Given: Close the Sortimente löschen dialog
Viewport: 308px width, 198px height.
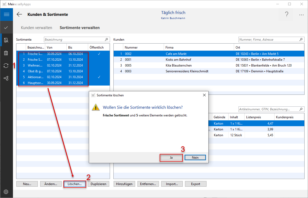Looking at the screenshot, I should coord(204,95).
